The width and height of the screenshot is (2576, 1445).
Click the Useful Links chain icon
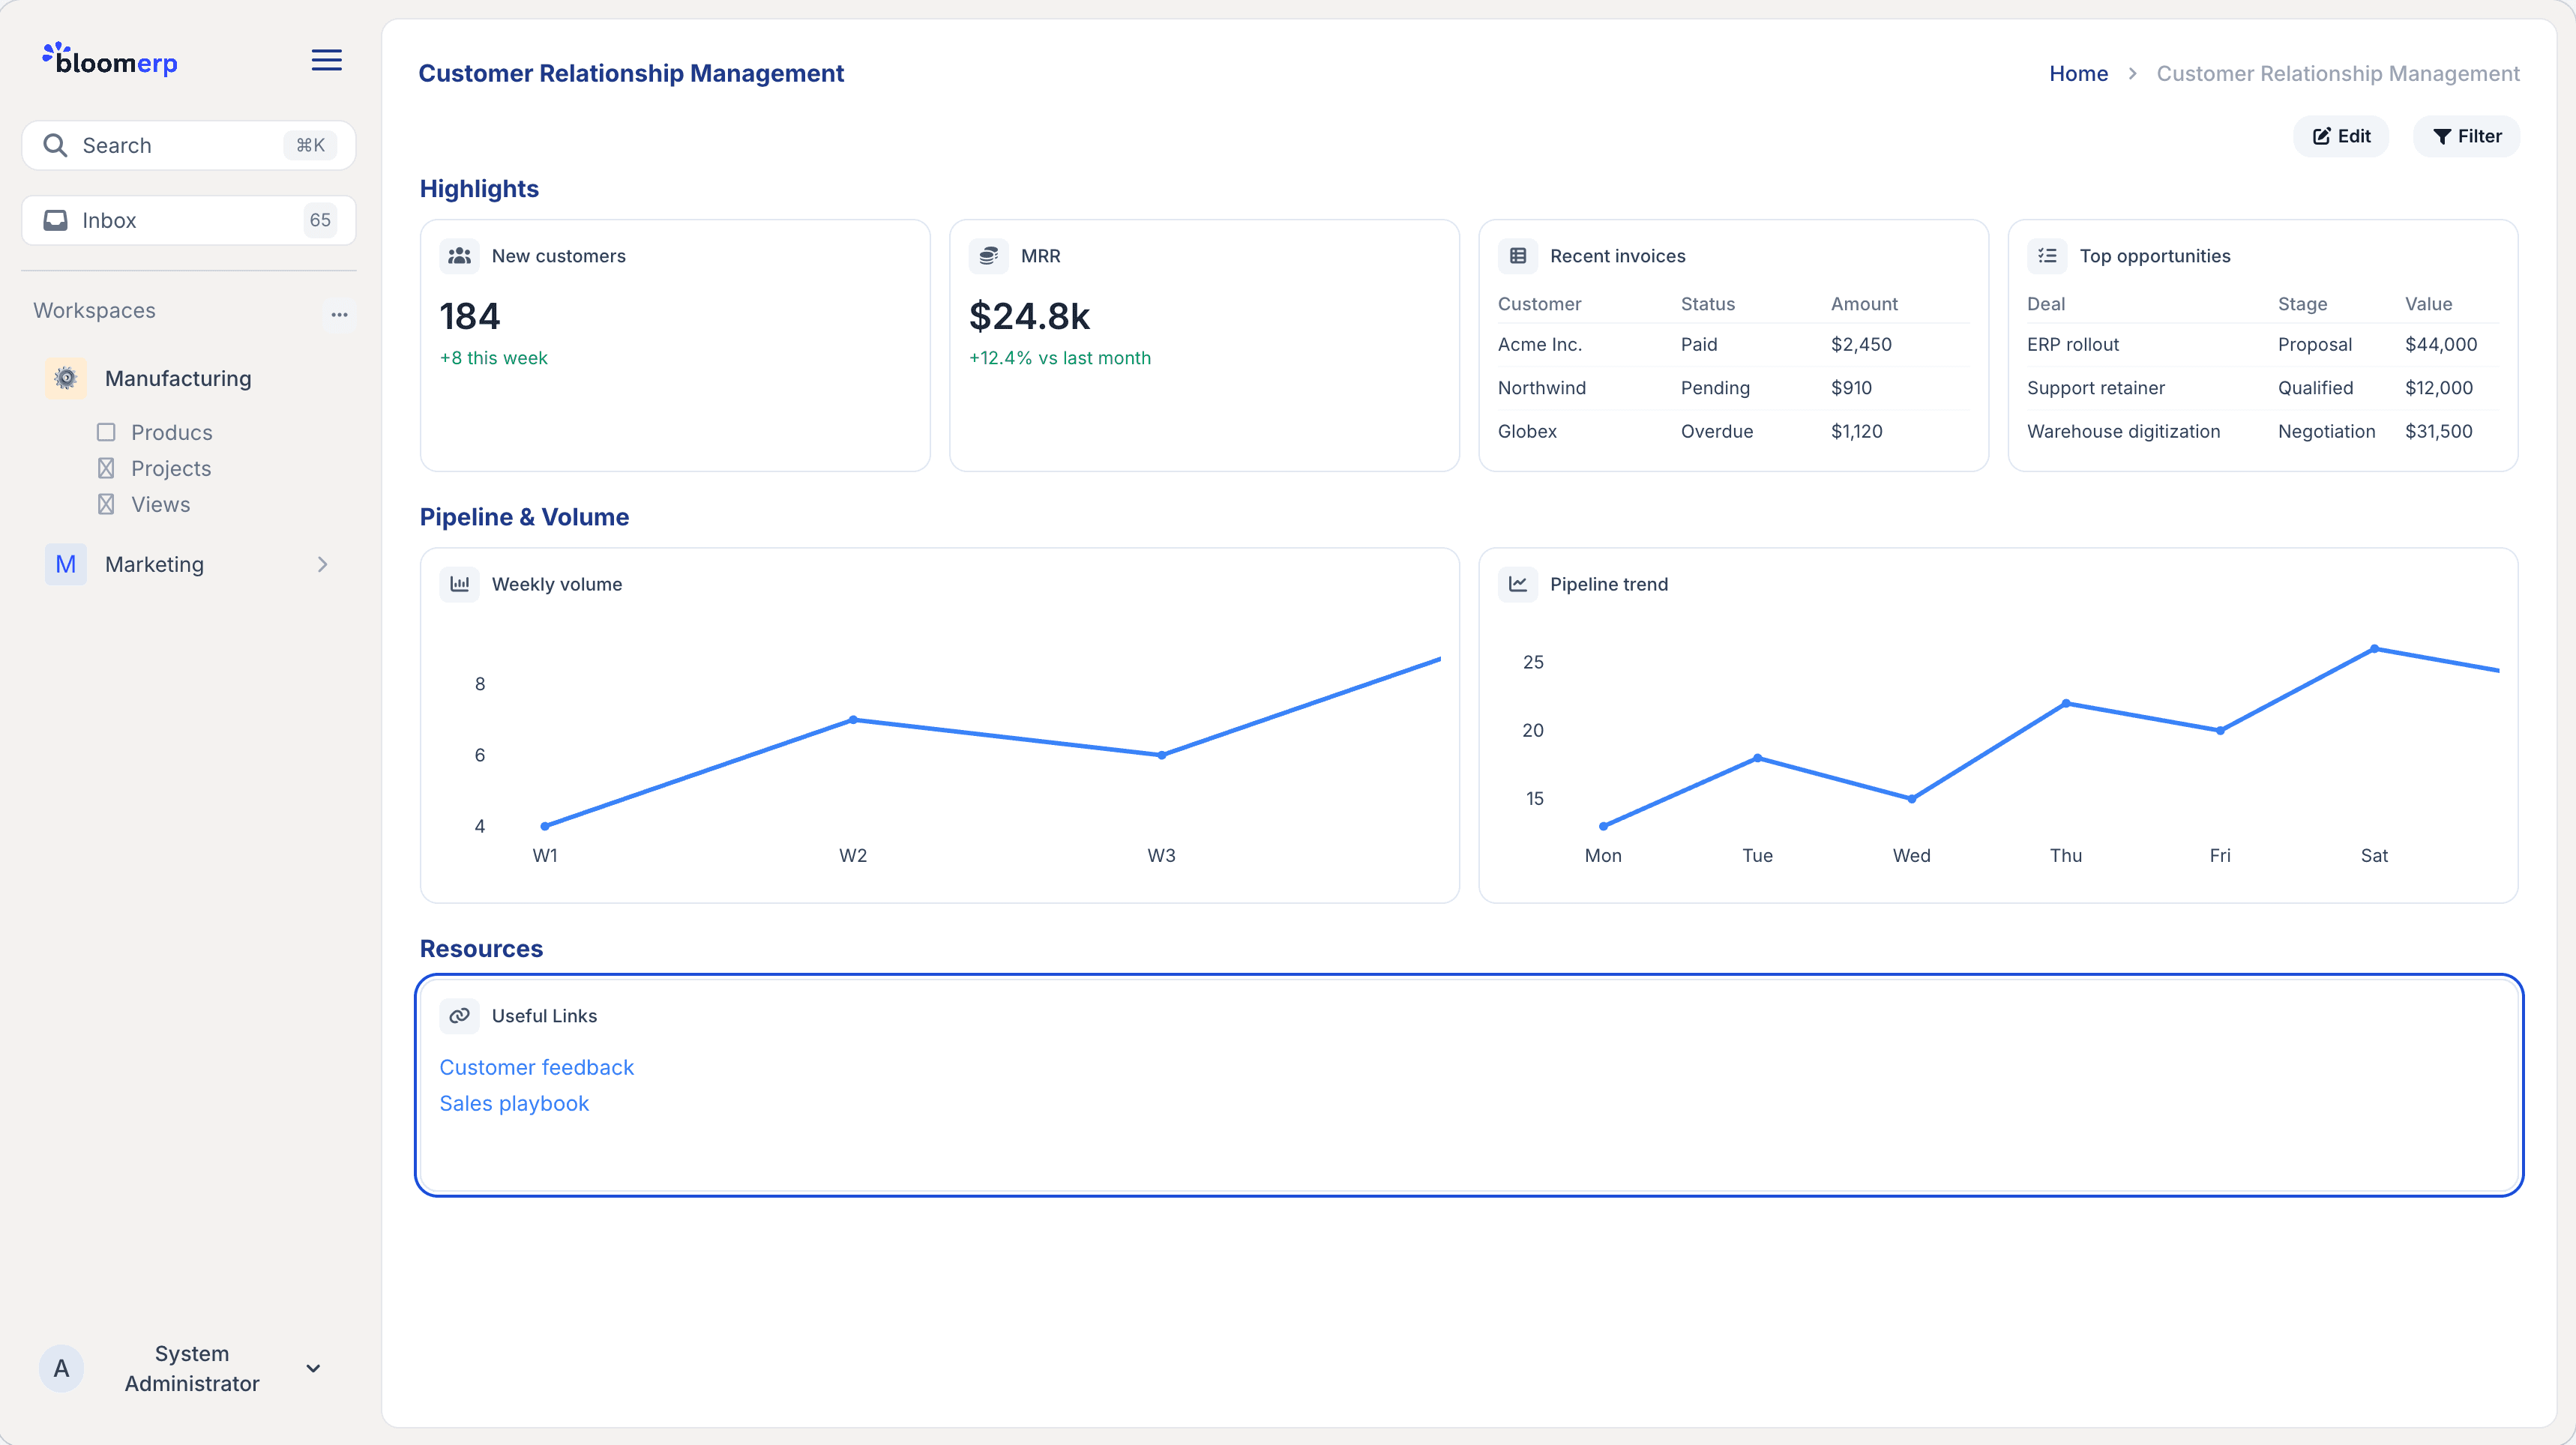pyautogui.click(x=460, y=1015)
